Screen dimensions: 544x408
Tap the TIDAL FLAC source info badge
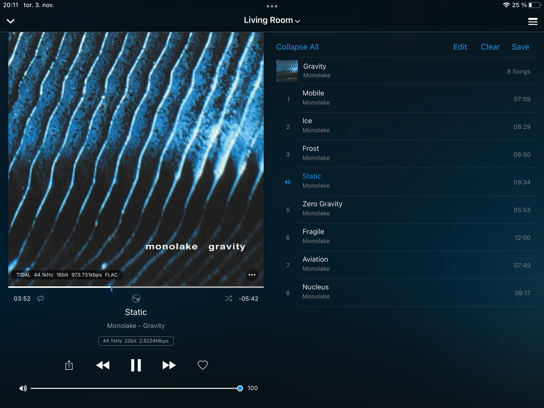(x=67, y=275)
